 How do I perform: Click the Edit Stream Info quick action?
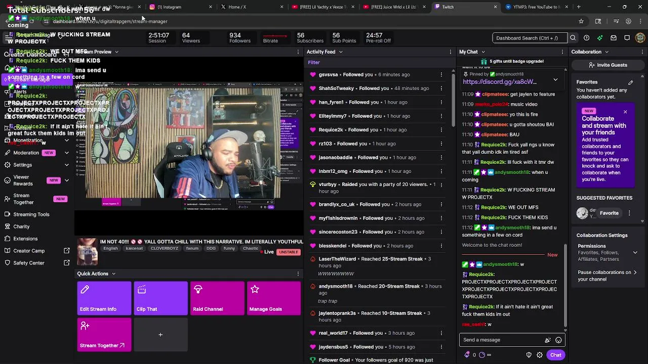(x=104, y=298)
